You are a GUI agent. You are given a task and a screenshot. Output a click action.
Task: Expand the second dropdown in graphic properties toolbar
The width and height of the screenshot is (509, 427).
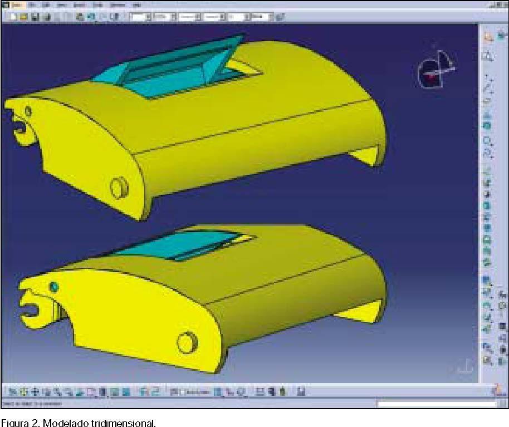click(x=173, y=17)
